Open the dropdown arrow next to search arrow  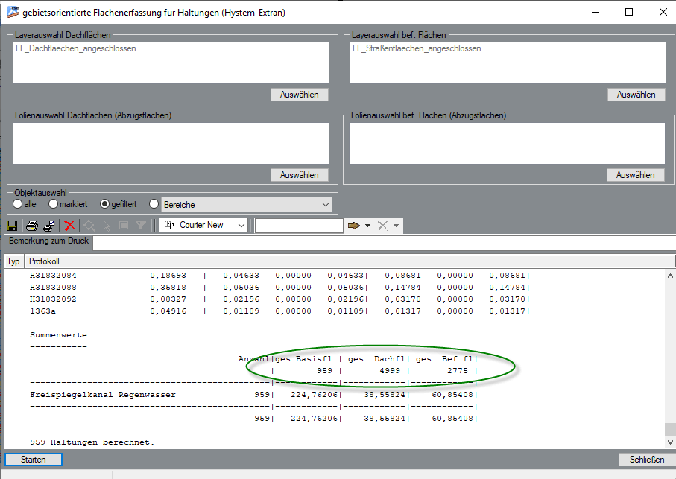point(367,226)
